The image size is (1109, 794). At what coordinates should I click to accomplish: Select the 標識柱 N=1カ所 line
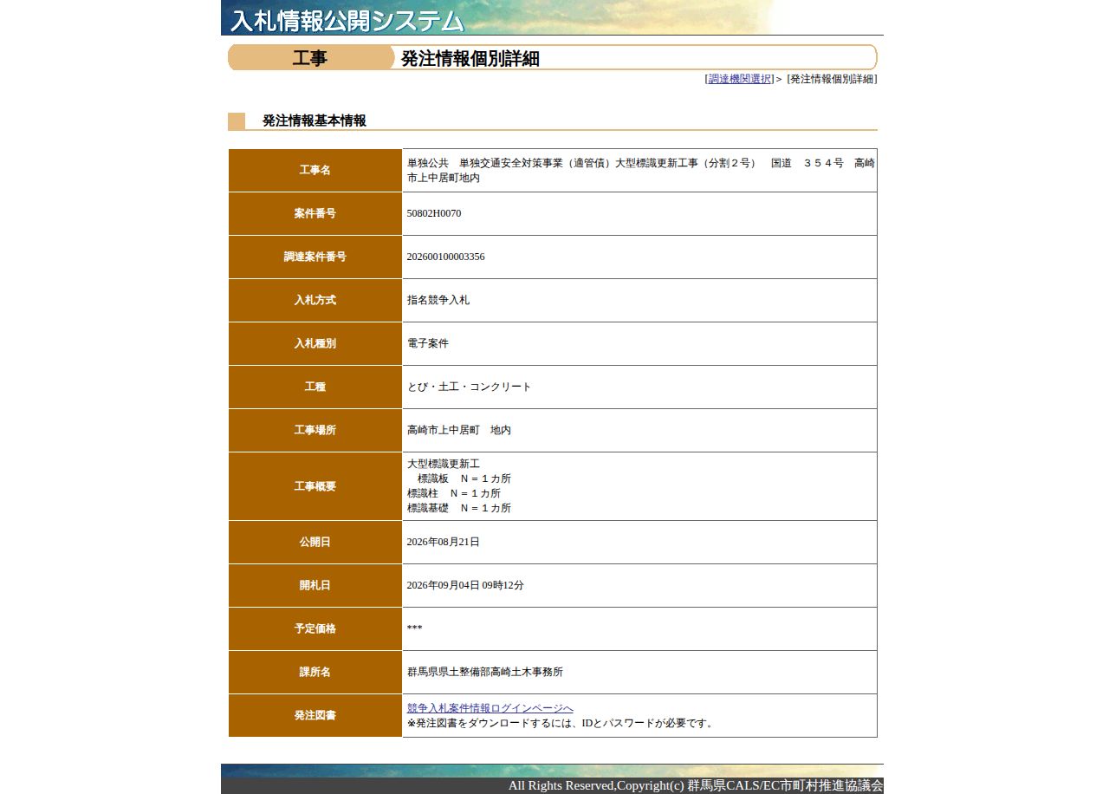click(x=454, y=493)
